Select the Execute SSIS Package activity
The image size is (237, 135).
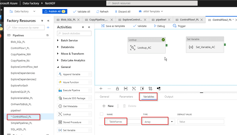tap(74, 98)
